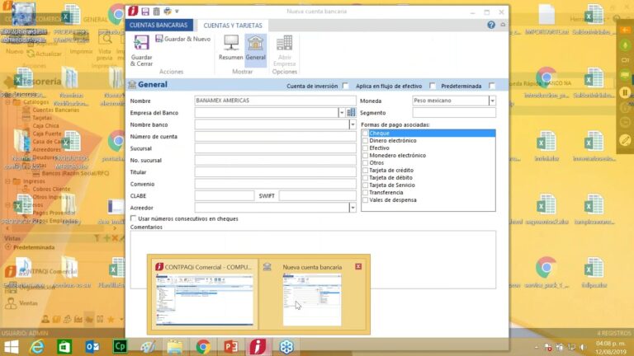Open Nombre banco dropdown arrow

tap(352, 124)
